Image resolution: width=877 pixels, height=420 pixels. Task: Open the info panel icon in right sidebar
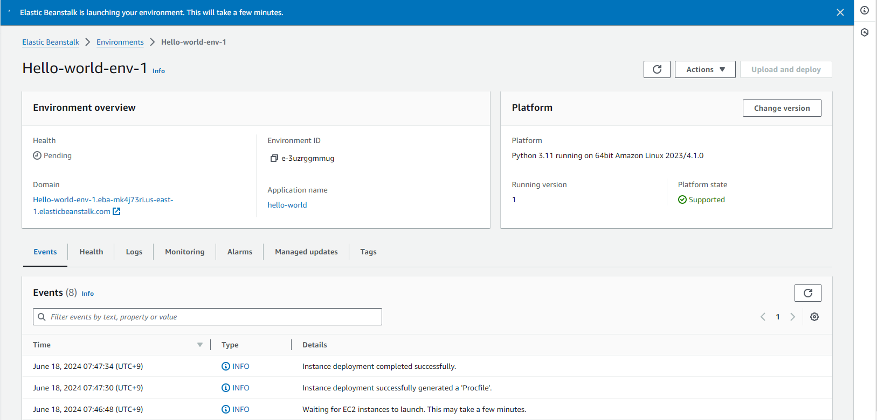[865, 10]
